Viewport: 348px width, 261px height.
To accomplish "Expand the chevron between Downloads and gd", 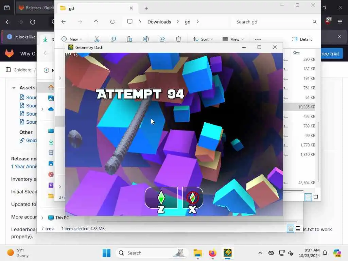I will pyautogui.click(x=178, y=22).
